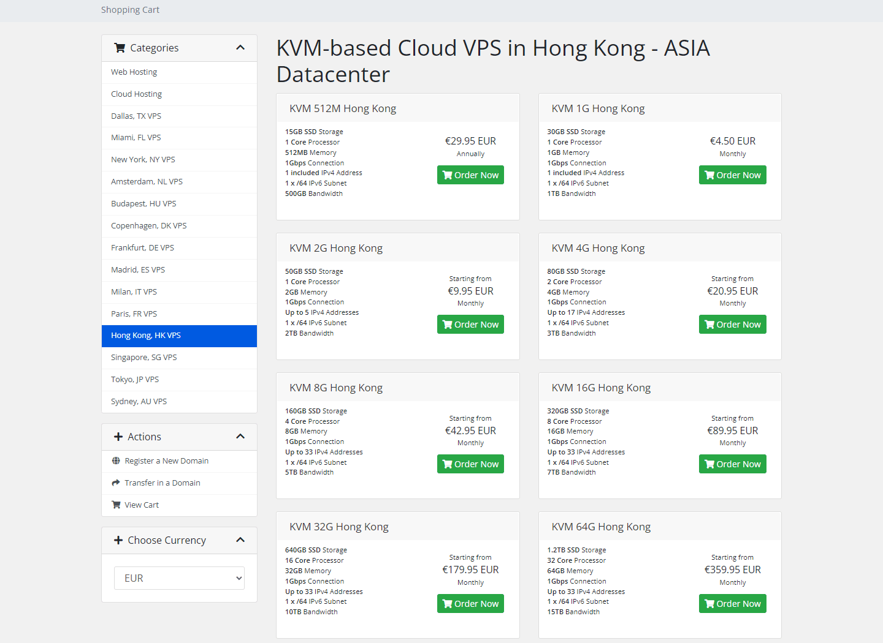Click the €42.95 EUR price

[x=470, y=431]
